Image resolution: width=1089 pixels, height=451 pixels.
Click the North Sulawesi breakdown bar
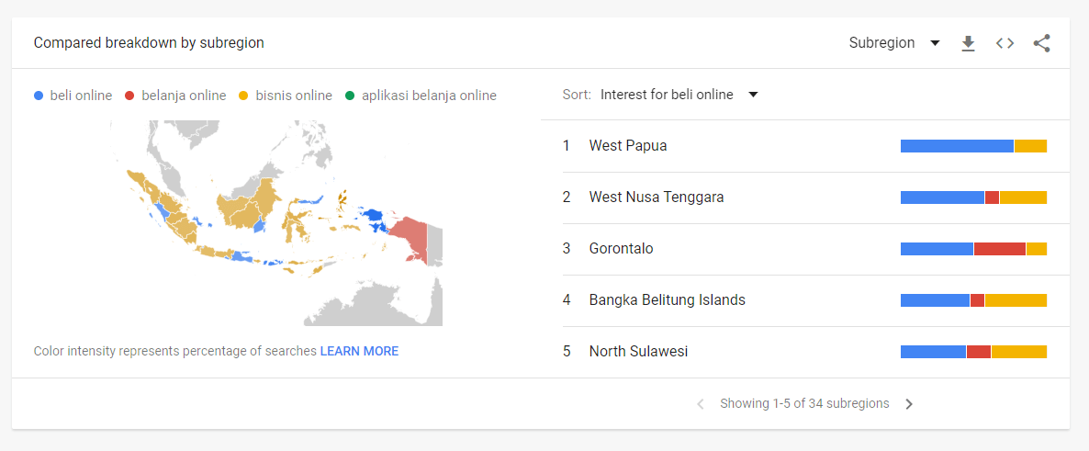[x=973, y=352]
